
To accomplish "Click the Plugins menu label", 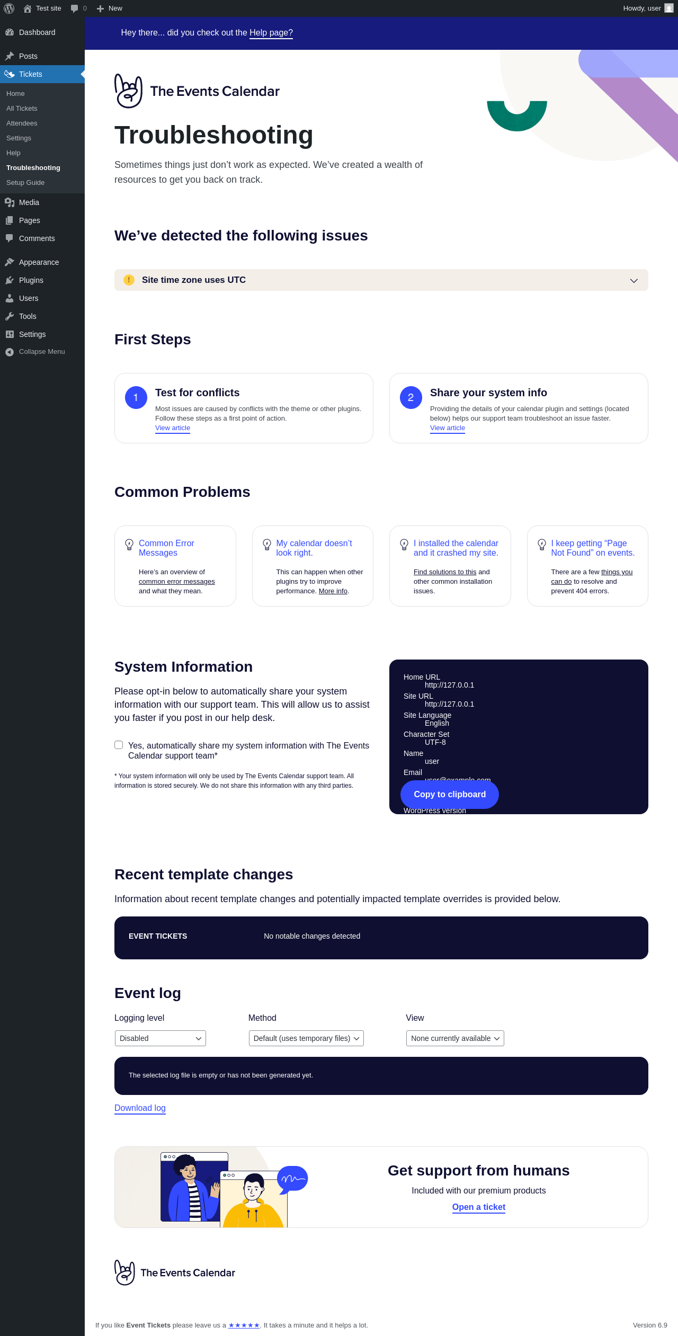I will click(x=31, y=280).
